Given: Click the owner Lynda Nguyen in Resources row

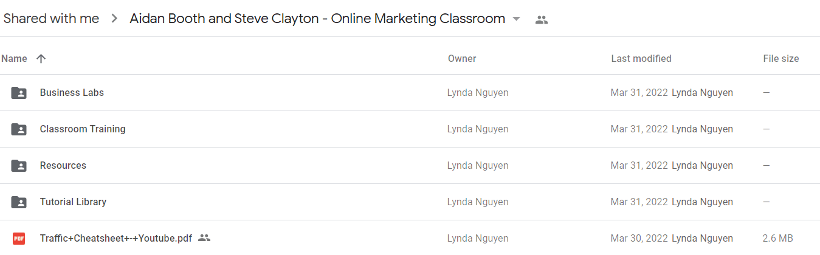Looking at the screenshot, I should tap(478, 166).
